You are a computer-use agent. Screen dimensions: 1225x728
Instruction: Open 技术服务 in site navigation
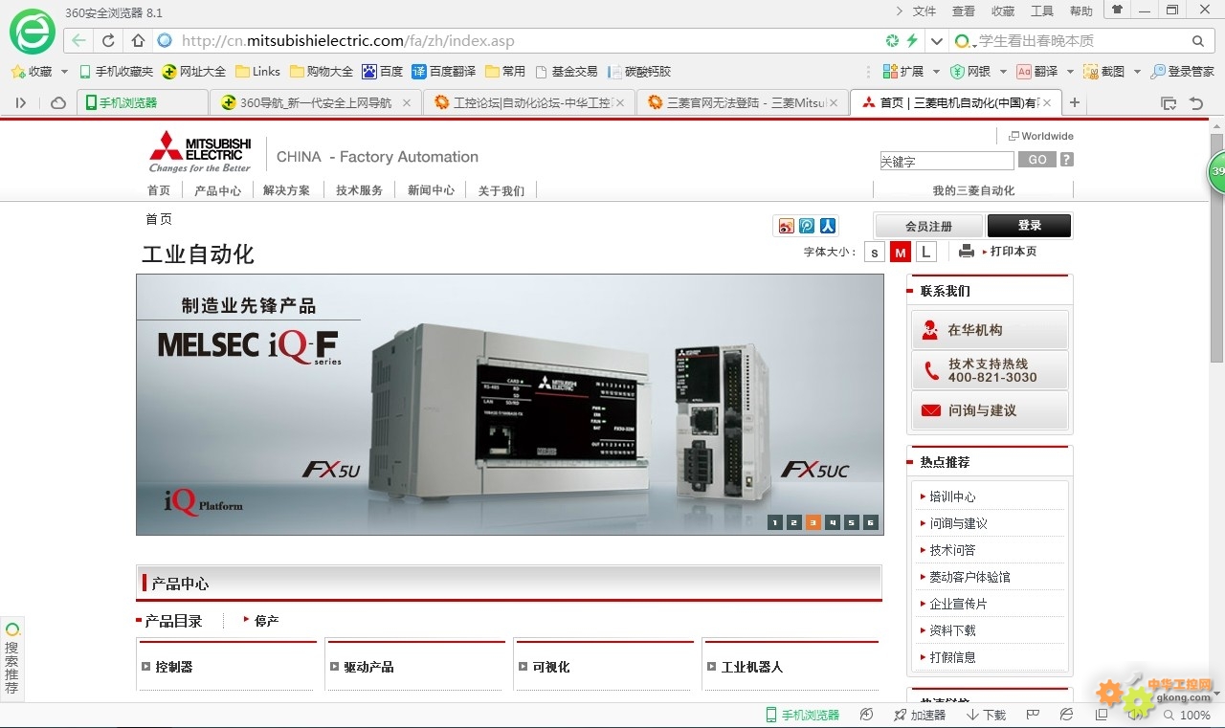pyautogui.click(x=359, y=190)
